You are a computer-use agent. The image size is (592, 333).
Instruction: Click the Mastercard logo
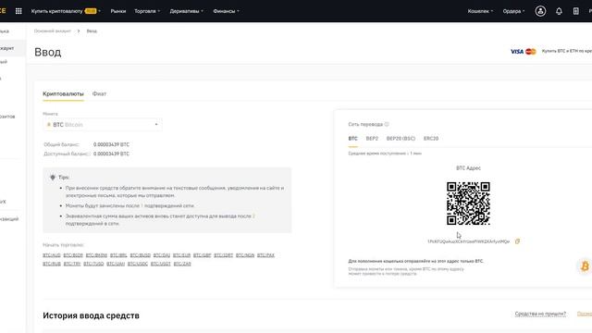[530, 52]
